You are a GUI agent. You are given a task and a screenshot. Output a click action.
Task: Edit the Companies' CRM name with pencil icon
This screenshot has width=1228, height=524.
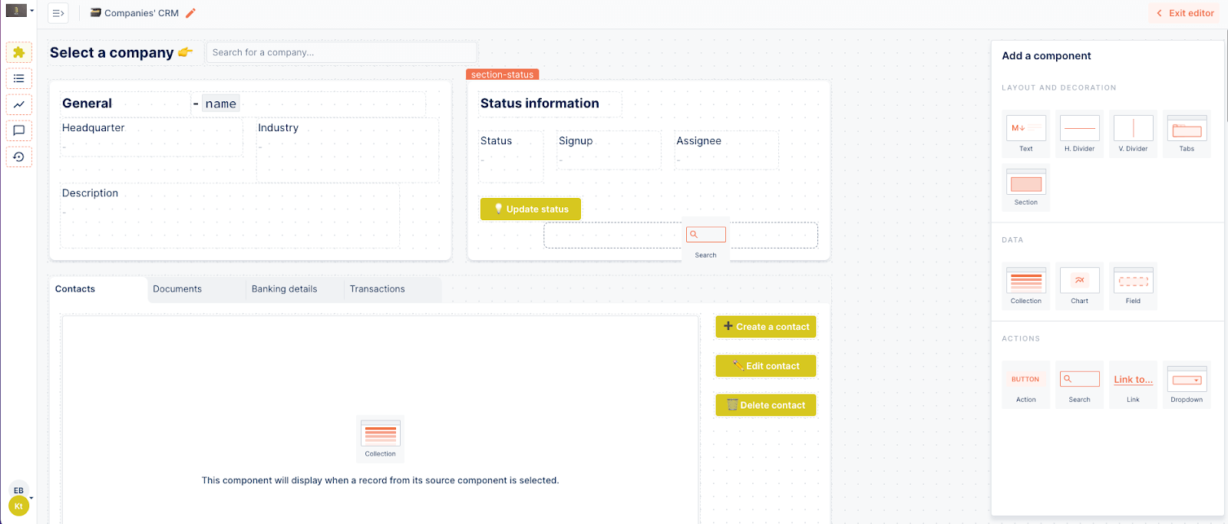[x=191, y=13]
